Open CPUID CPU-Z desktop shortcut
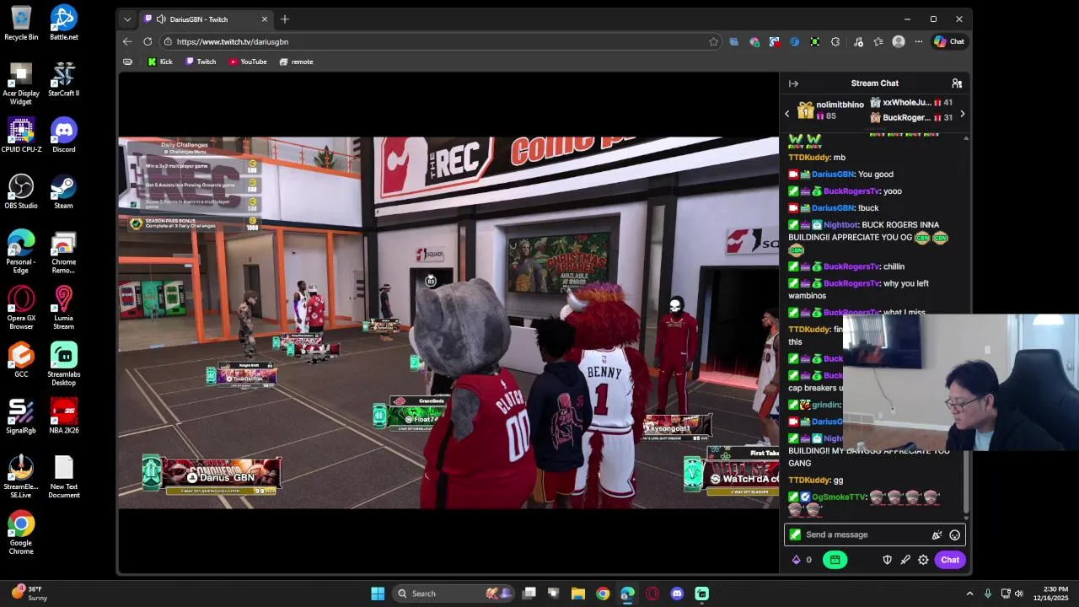The width and height of the screenshot is (1079, 607). click(21, 135)
